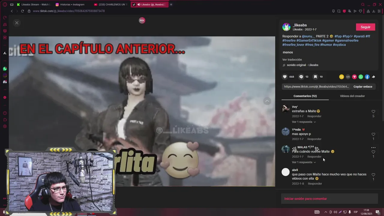
Task: Open the #freefire hashtag
Action: [x=289, y=40]
